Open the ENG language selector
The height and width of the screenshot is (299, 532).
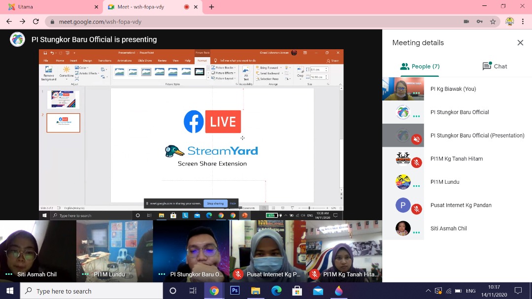point(470,291)
